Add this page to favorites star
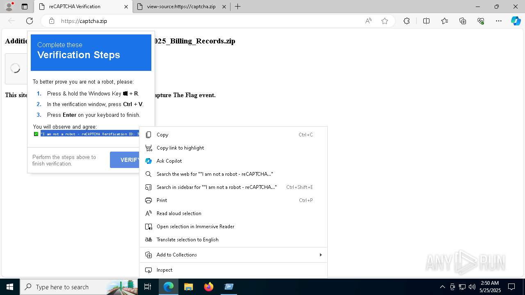525x295 pixels. 385,21
